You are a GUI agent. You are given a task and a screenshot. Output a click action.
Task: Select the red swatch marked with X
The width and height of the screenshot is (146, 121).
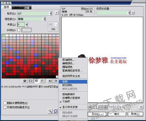(x=36, y=69)
